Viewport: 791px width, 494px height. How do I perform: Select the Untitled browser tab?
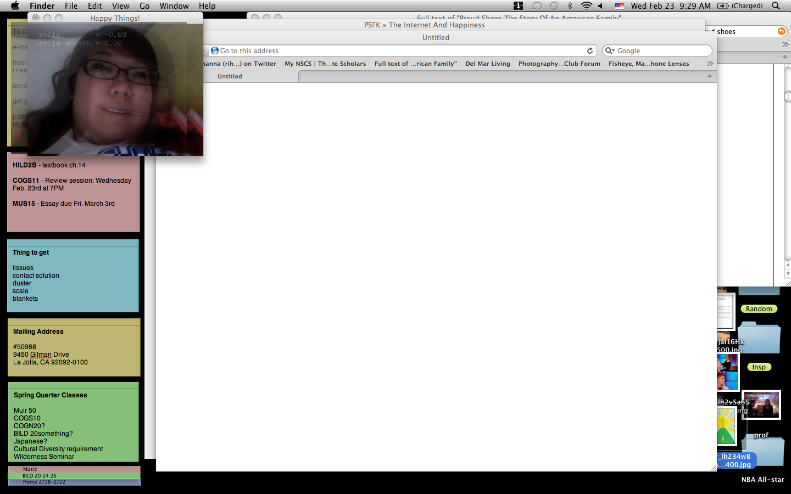click(230, 76)
